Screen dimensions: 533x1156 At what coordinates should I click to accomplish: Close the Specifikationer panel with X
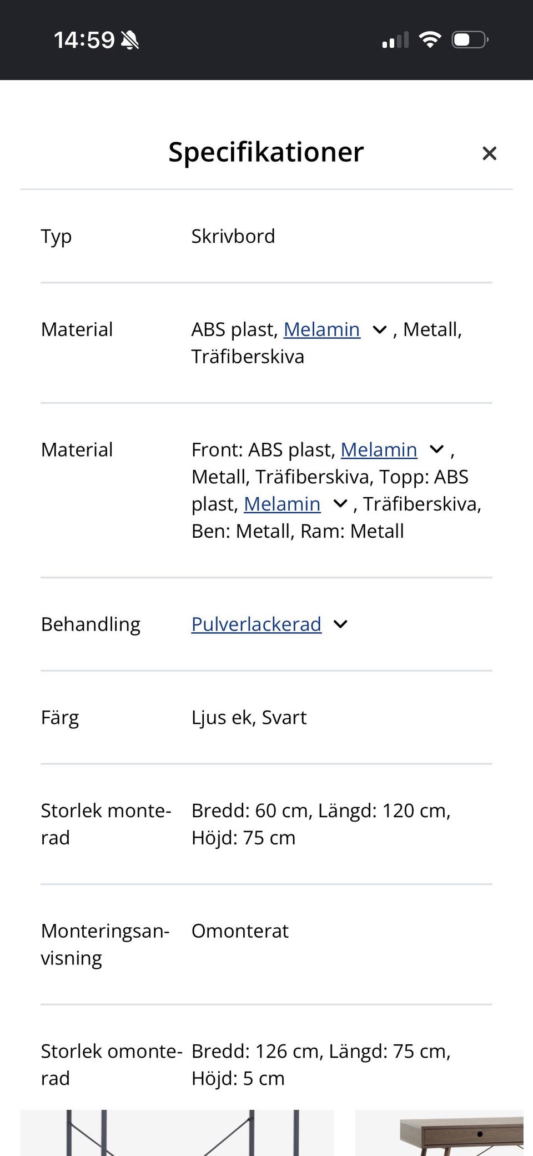click(x=489, y=153)
